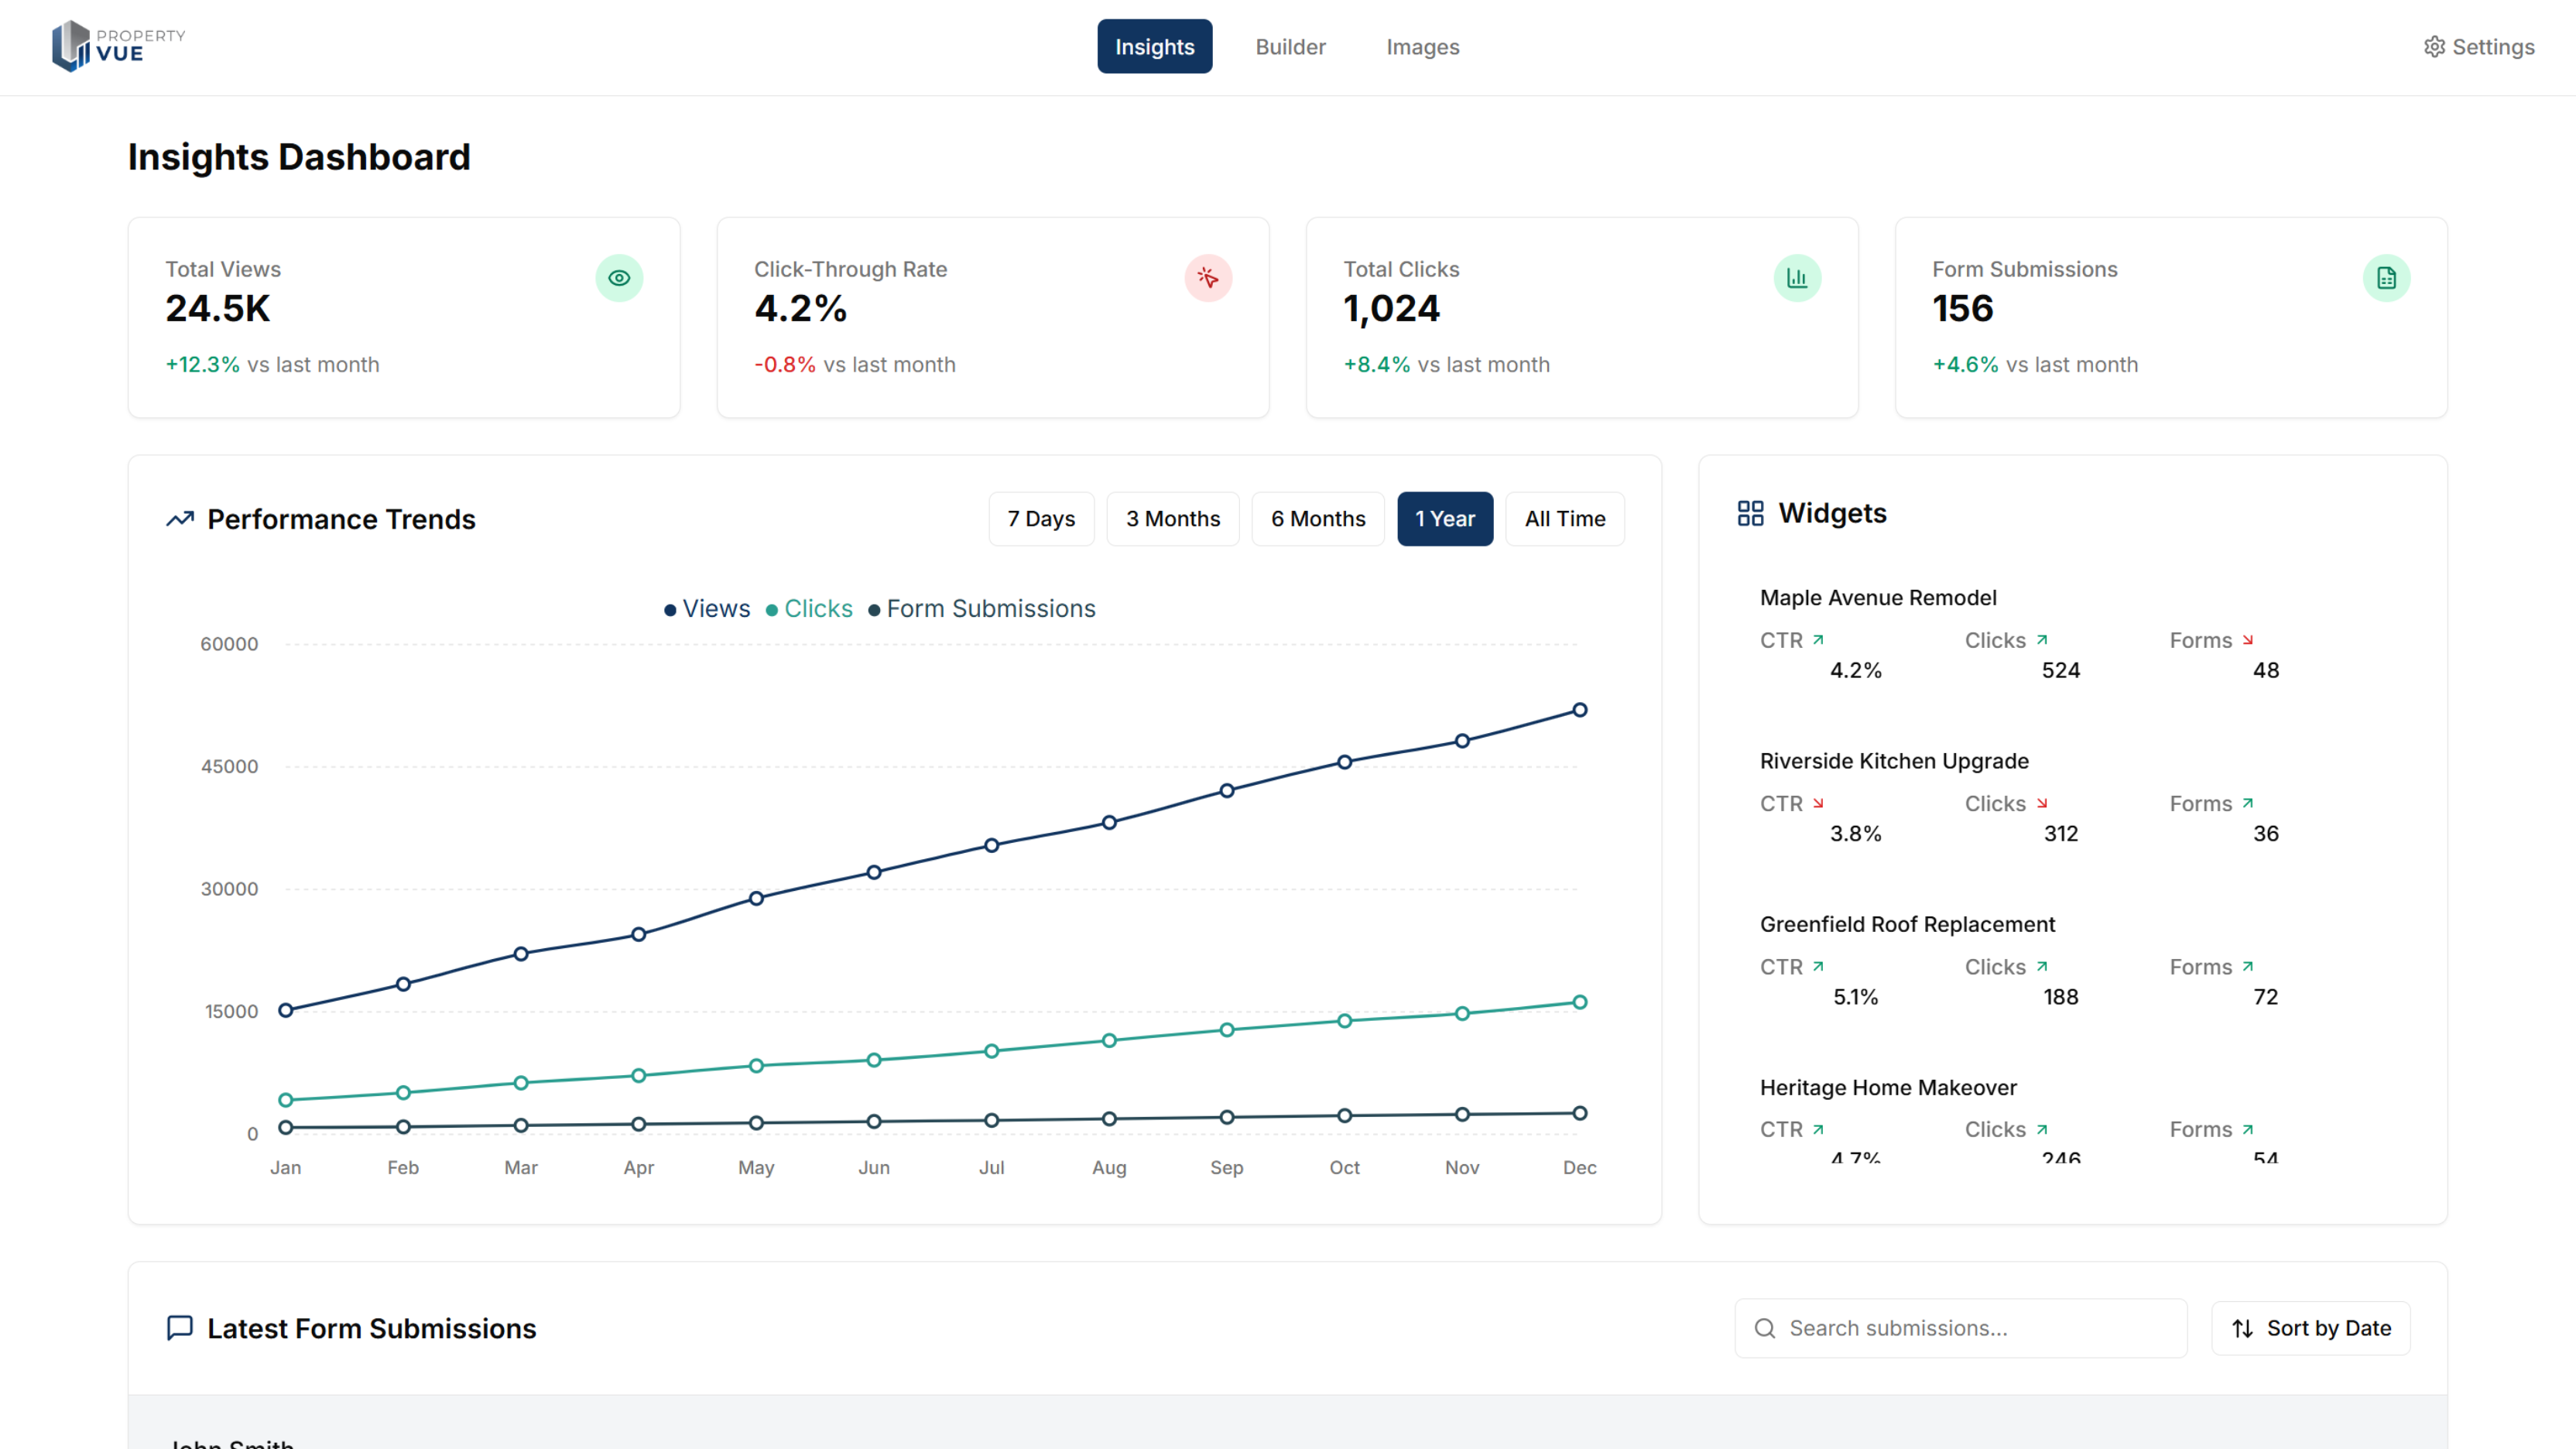The image size is (2576, 1449).
Task: Click the Form Submissions value 156
Action: coord(1962,308)
